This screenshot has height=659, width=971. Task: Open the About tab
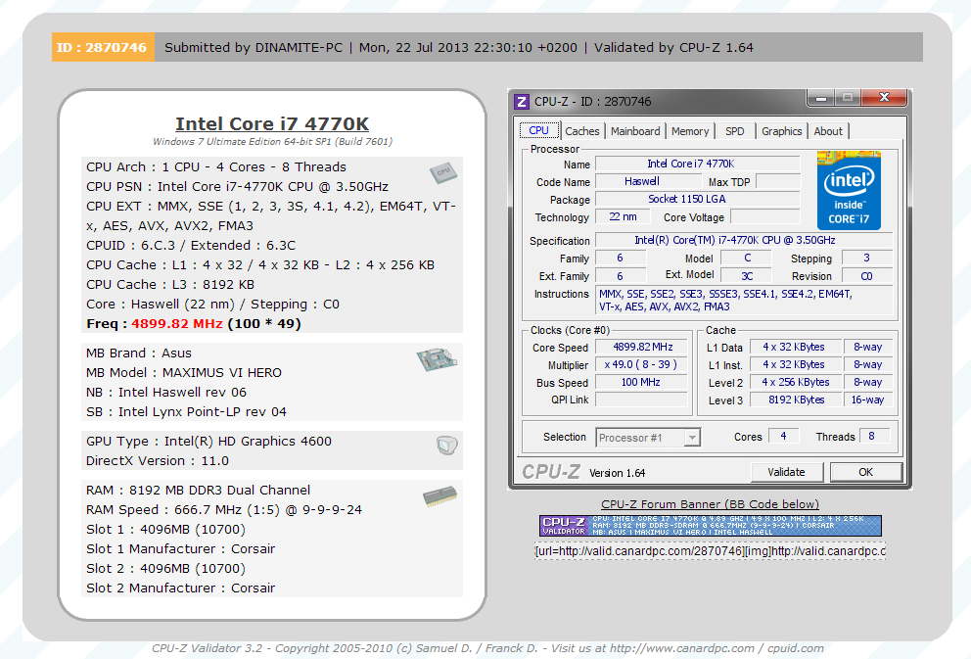[828, 131]
